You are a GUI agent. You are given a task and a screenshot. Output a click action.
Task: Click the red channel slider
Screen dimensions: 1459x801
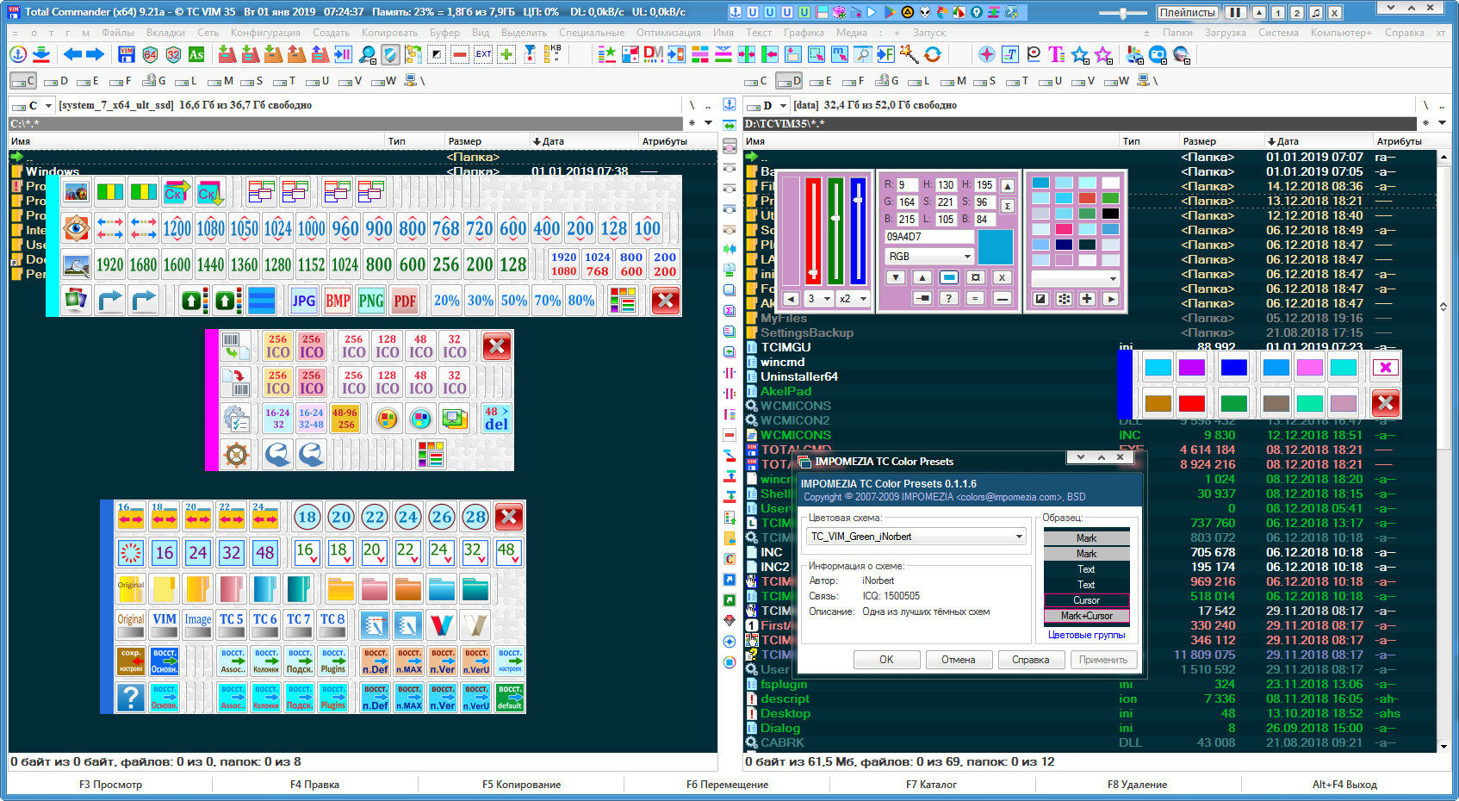pyautogui.click(x=813, y=230)
